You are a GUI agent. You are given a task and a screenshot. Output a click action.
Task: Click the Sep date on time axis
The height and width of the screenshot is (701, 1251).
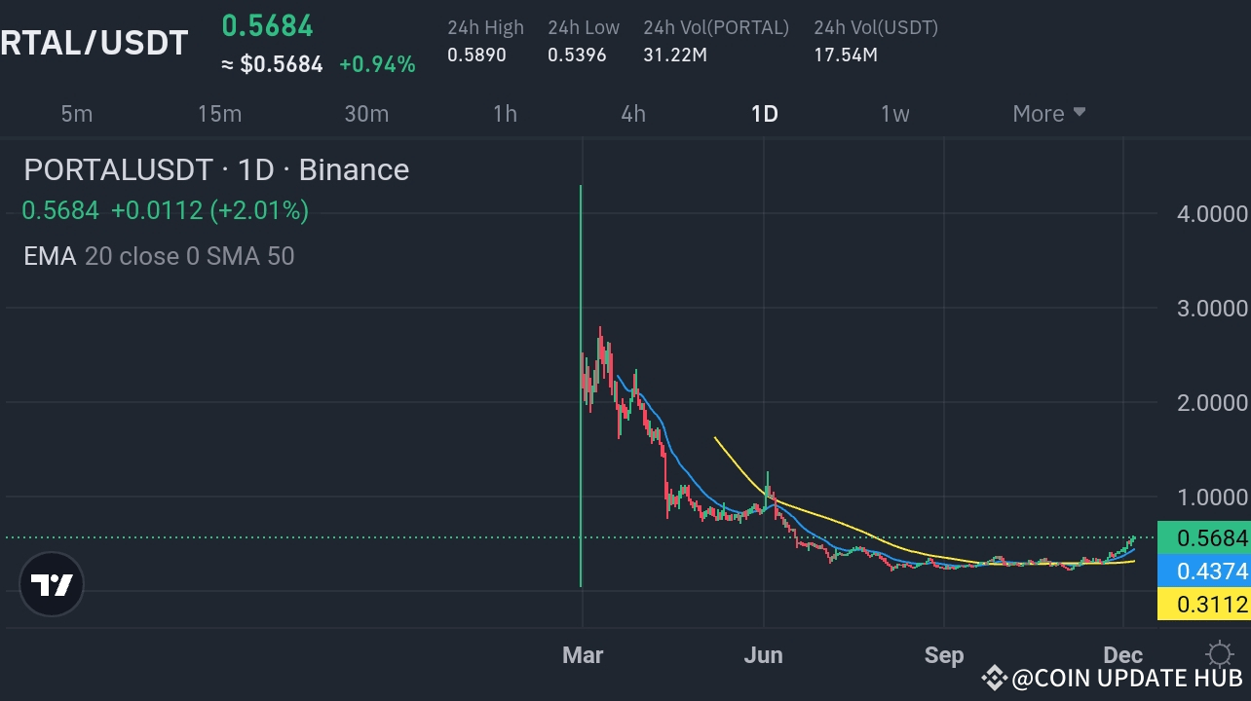944,655
